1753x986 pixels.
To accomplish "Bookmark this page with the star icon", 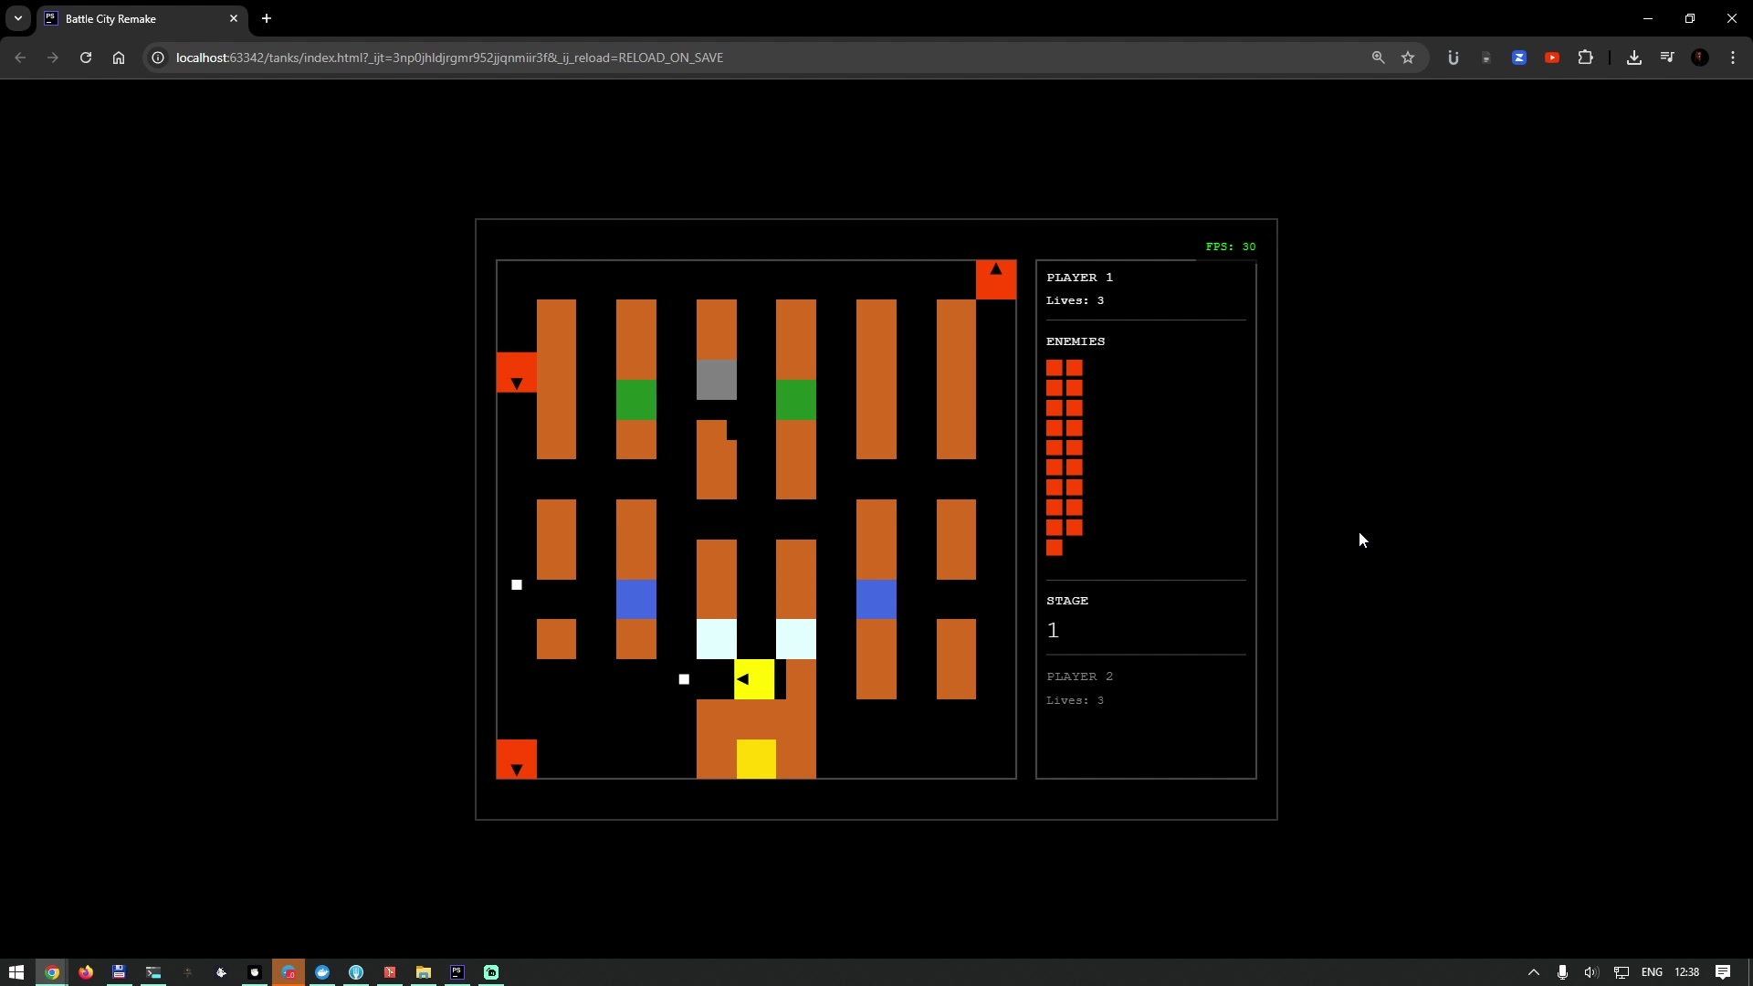I will (x=1408, y=58).
